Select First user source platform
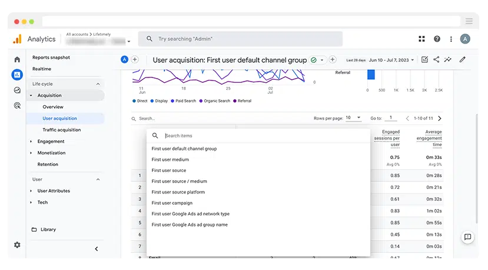488x270 pixels. (178, 192)
